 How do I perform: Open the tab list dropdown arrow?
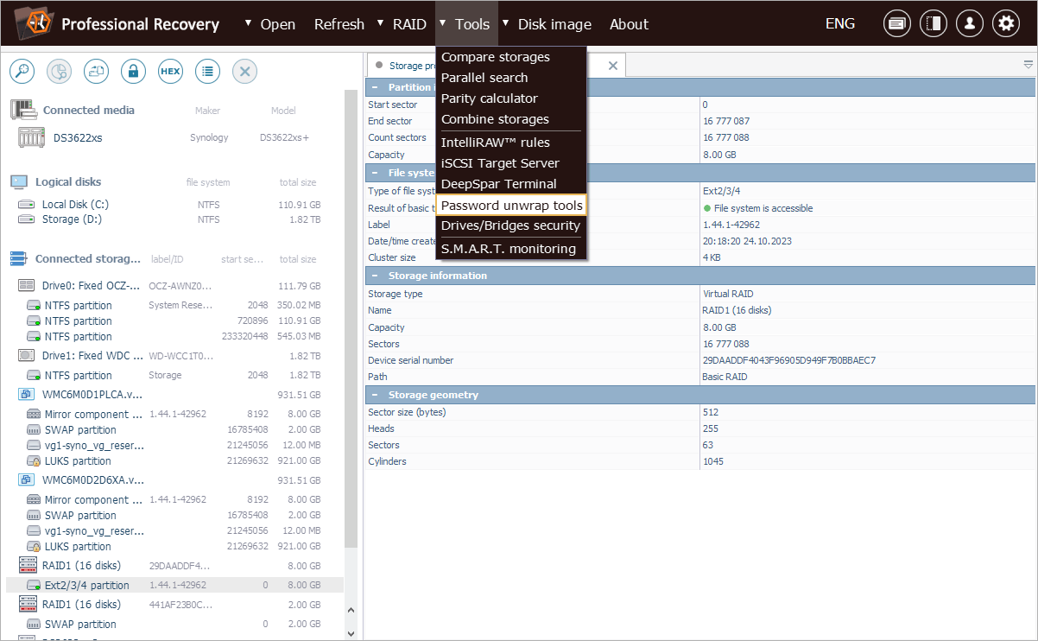pos(1028,65)
